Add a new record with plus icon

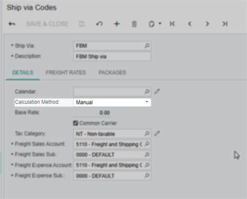117,24
